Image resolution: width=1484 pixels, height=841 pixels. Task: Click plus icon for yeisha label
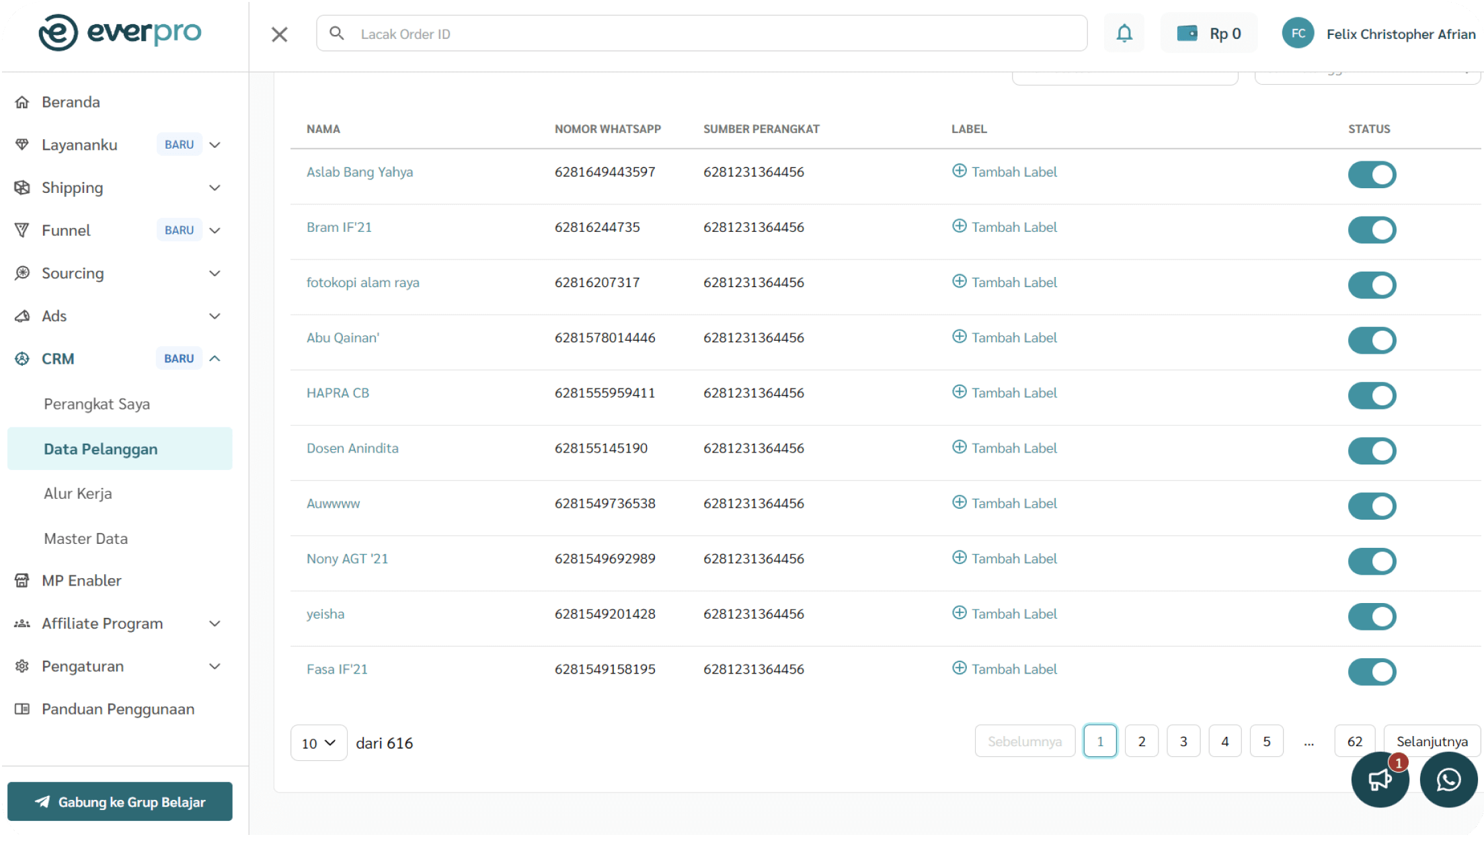pyautogui.click(x=959, y=612)
